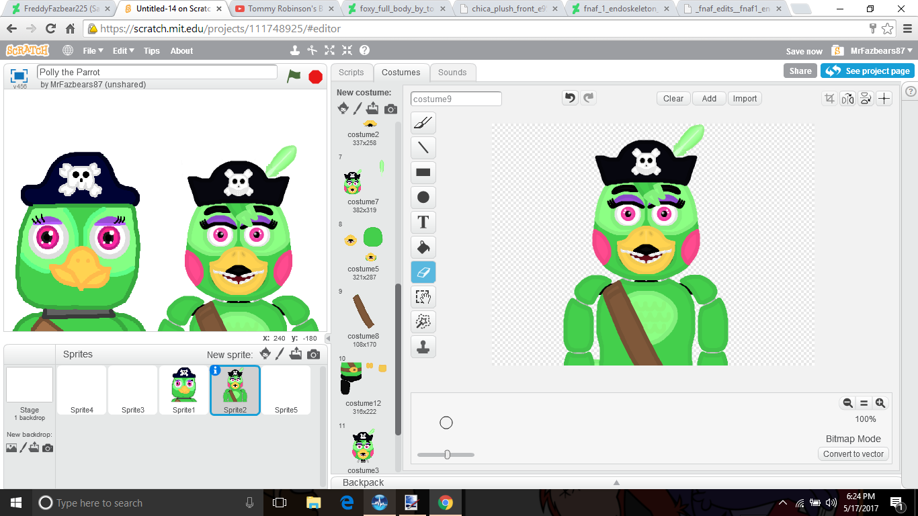The image size is (918, 516).
Task: Edit the costume9 name field
Action: tap(456, 99)
